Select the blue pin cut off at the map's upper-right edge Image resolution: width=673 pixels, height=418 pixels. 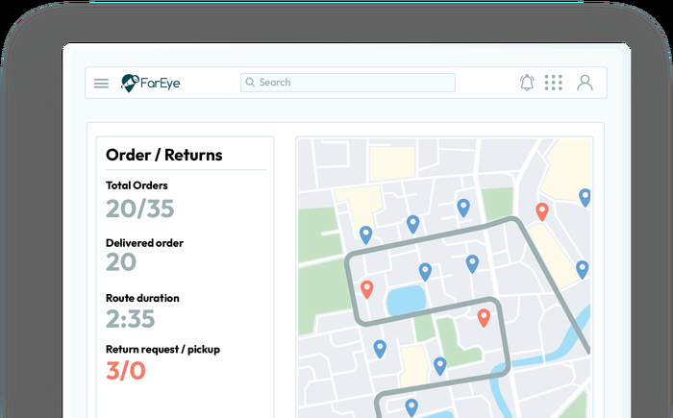585,197
